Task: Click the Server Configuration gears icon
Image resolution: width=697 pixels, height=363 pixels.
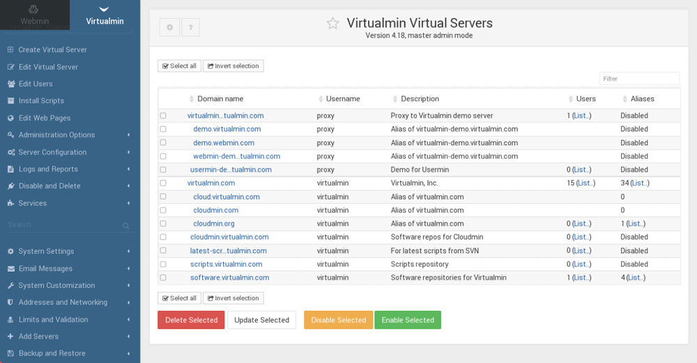Action: click(11, 152)
